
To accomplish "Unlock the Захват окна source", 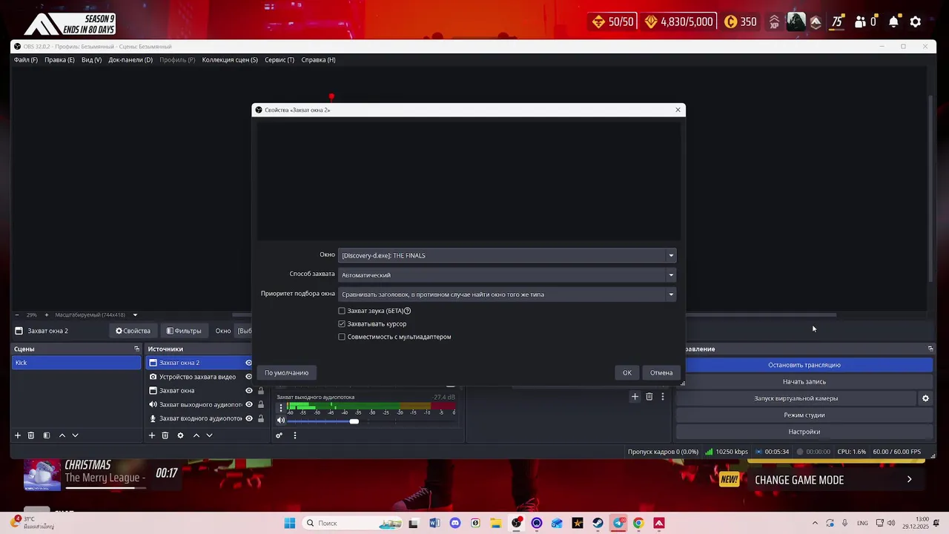I will click(261, 391).
